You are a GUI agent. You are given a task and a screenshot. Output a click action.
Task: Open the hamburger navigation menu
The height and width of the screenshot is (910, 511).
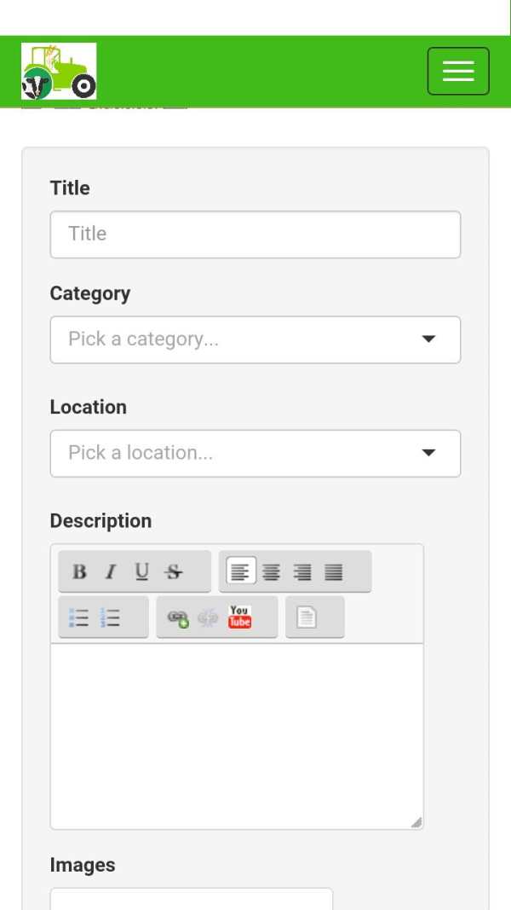(458, 71)
